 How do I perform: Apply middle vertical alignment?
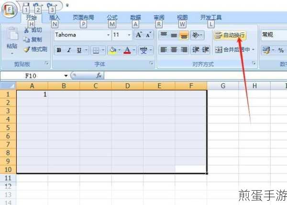pyautogui.click(x=174, y=35)
